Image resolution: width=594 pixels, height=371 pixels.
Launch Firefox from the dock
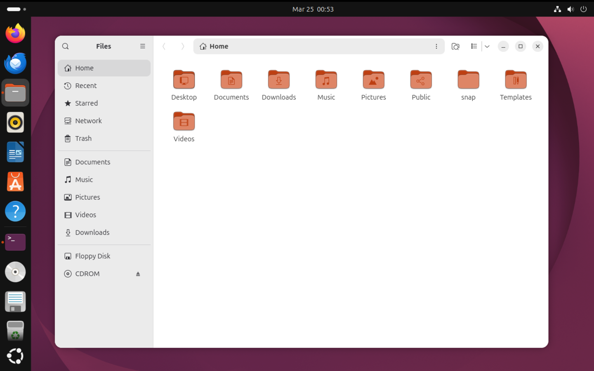(x=15, y=33)
